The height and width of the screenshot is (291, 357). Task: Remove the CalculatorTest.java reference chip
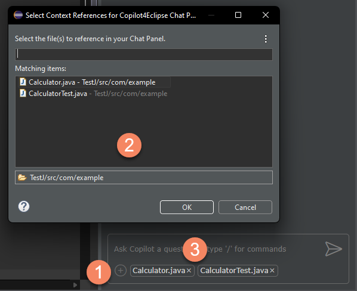(x=272, y=271)
